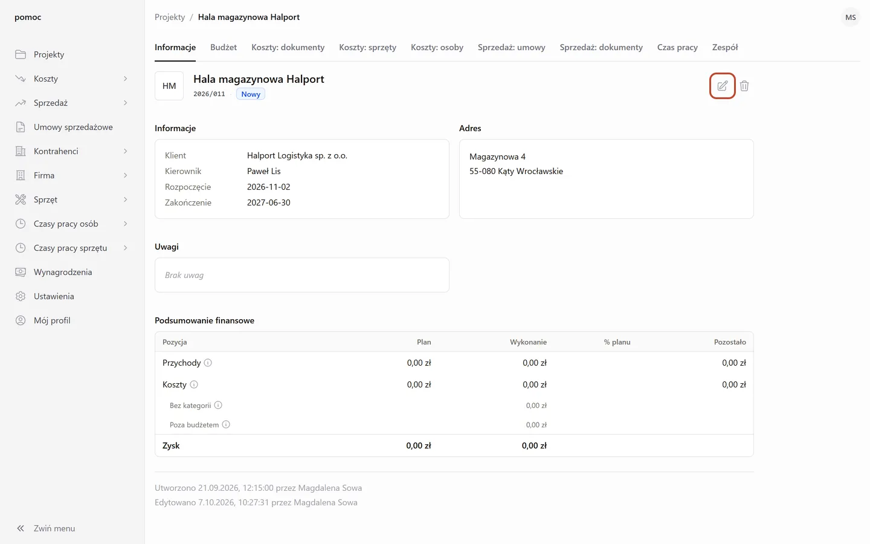Open the Koszty: dokumenty tab
Screen dimensions: 870x544
pos(288,47)
